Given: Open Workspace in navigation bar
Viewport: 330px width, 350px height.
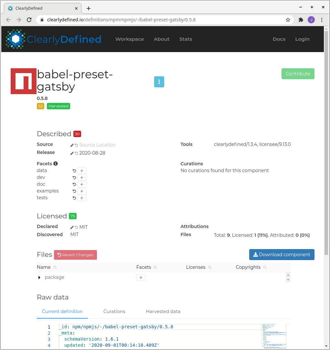Looking at the screenshot, I should click(130, 39).
